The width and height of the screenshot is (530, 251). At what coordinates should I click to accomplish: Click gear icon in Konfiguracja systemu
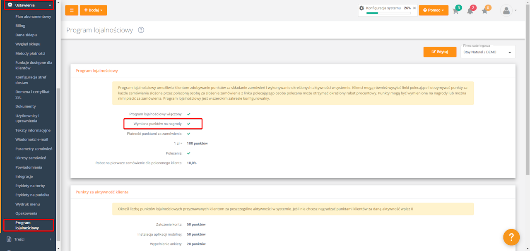tap(362, 8)
